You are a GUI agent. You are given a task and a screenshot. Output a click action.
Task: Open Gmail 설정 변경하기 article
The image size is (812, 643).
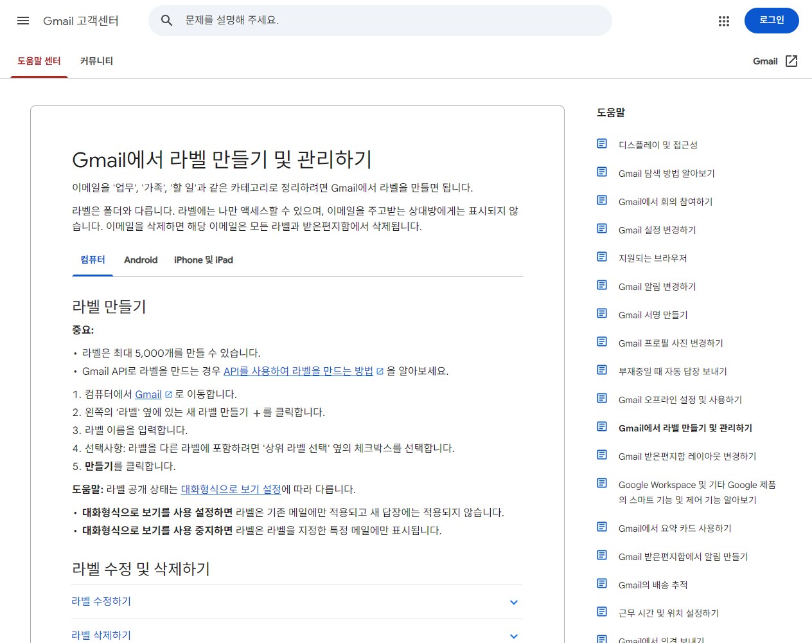[657, 230]
